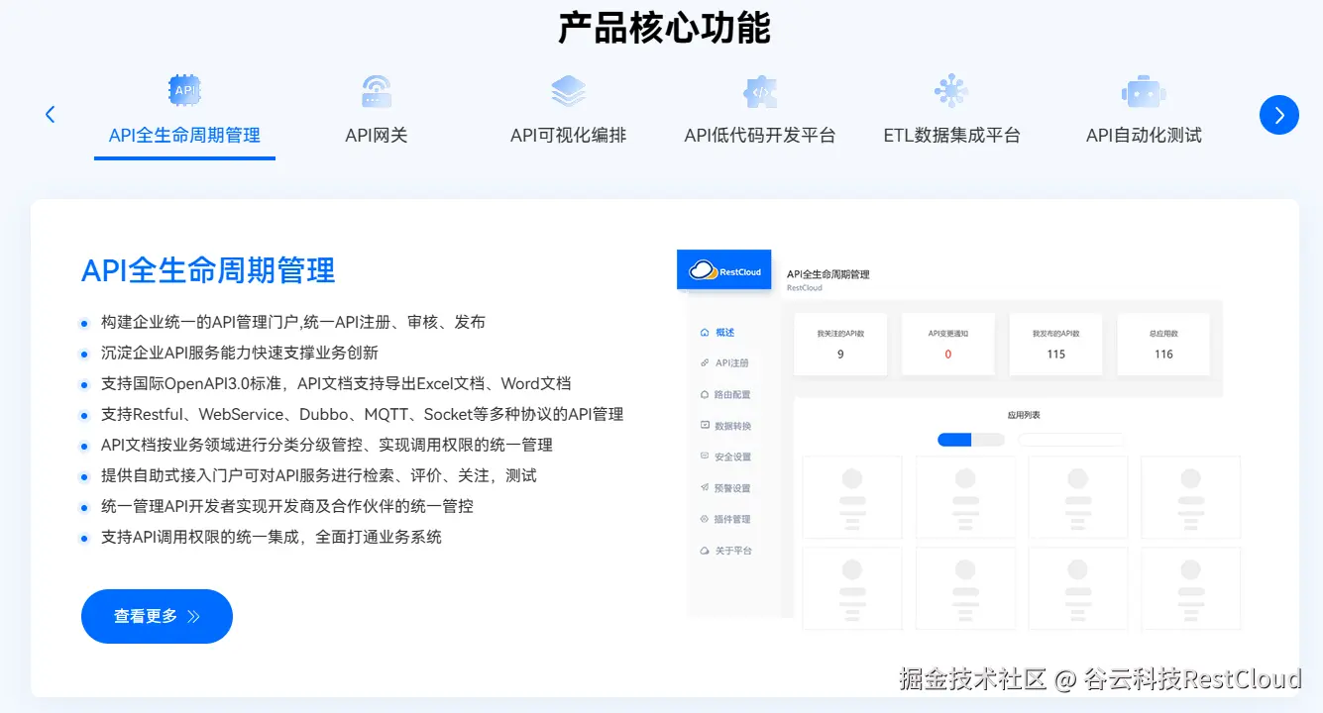Click the bullet starting 统一管理API开发者
This screenshot has height=713, width=1323.
point(287,506)
